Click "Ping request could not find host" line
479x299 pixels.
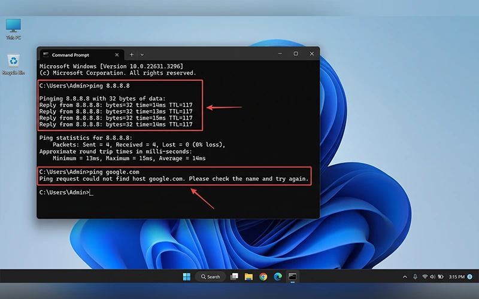point(174,179)
